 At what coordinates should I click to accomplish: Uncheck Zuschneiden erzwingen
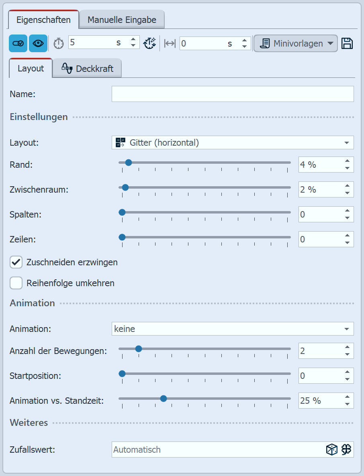click(16, 262)
